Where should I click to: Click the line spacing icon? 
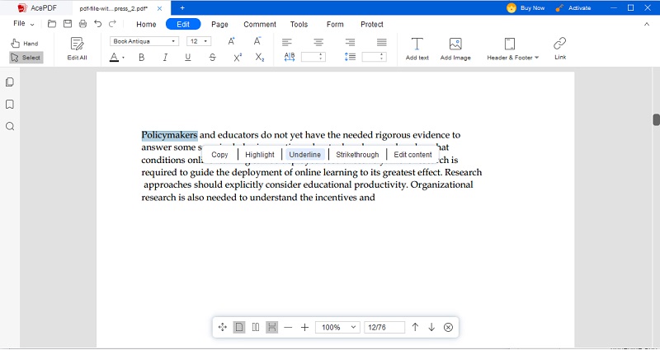click(x=350, y=57)
